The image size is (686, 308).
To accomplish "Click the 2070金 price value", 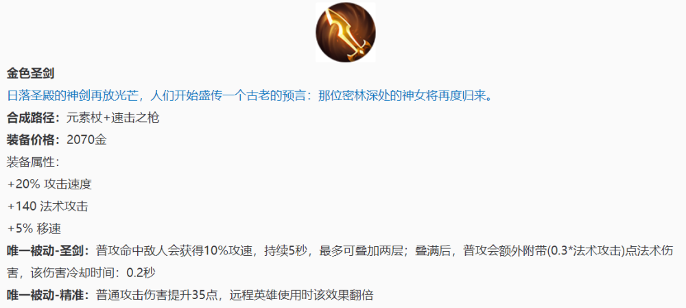I will 86,140.
